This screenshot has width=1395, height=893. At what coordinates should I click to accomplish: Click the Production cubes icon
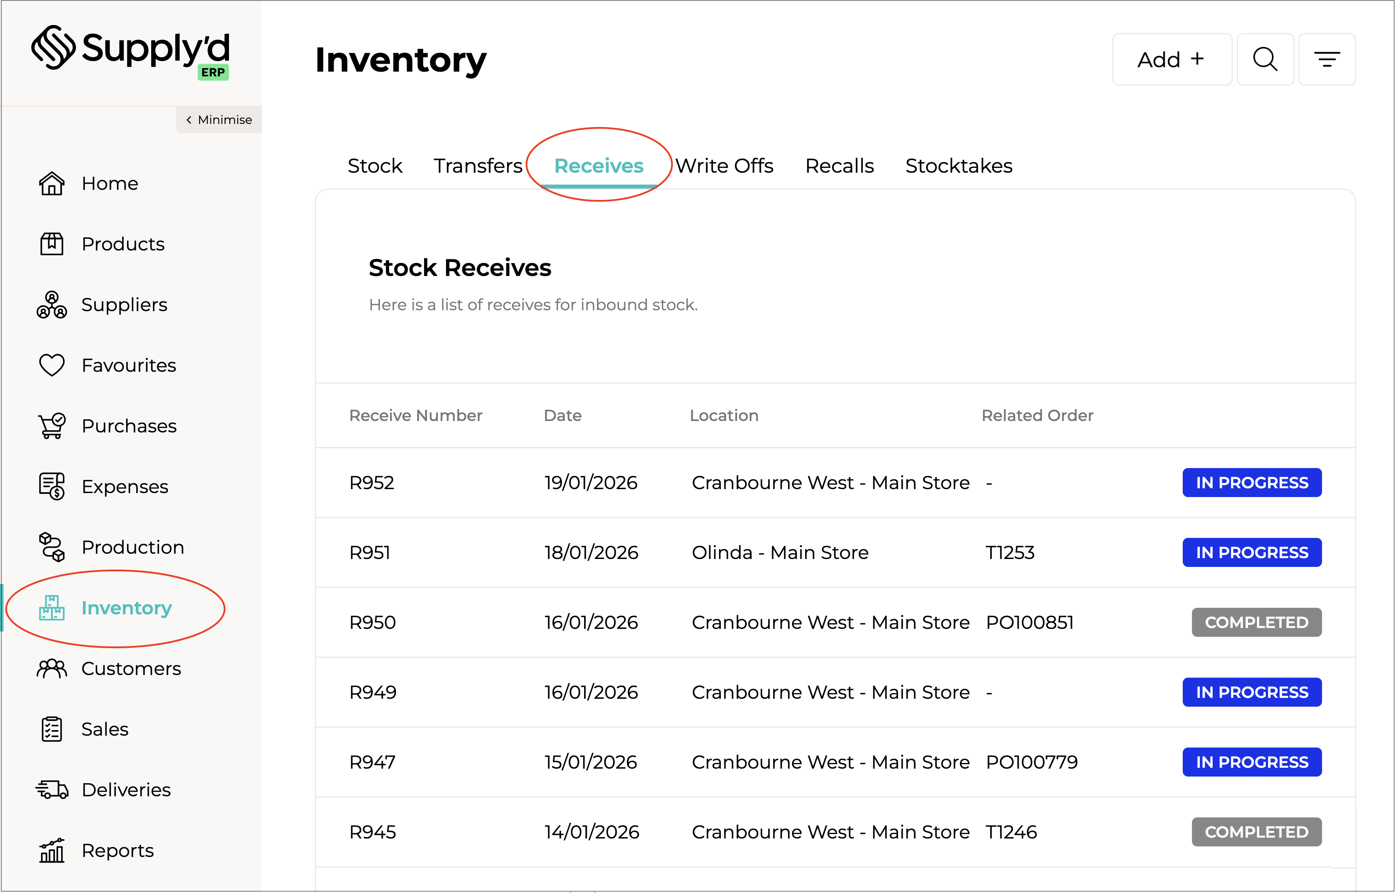pos(51,548)
